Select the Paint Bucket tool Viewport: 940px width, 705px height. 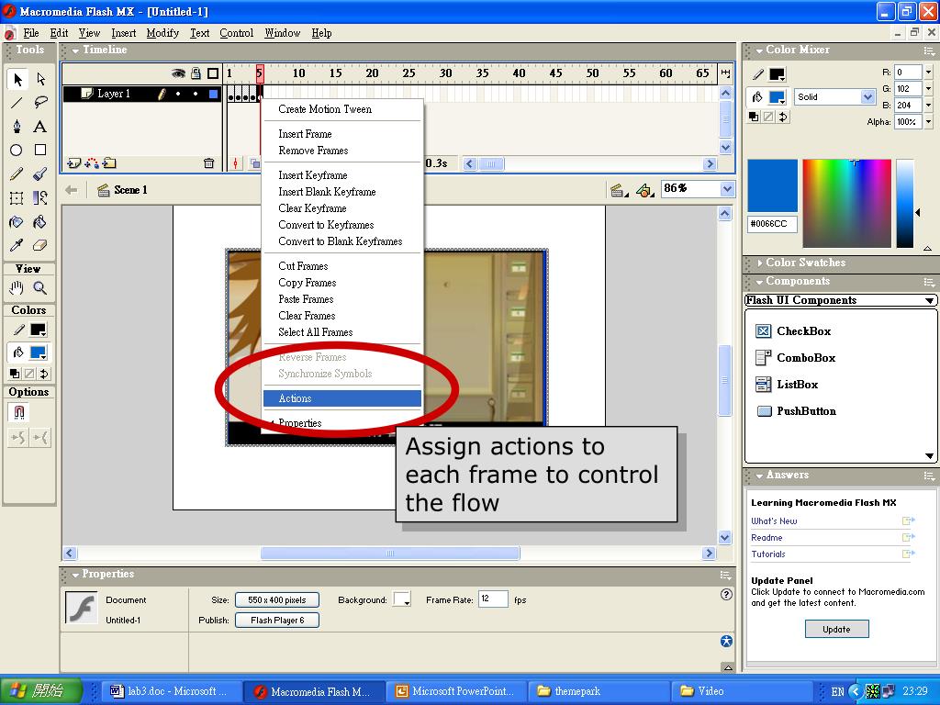pos(40,222)
